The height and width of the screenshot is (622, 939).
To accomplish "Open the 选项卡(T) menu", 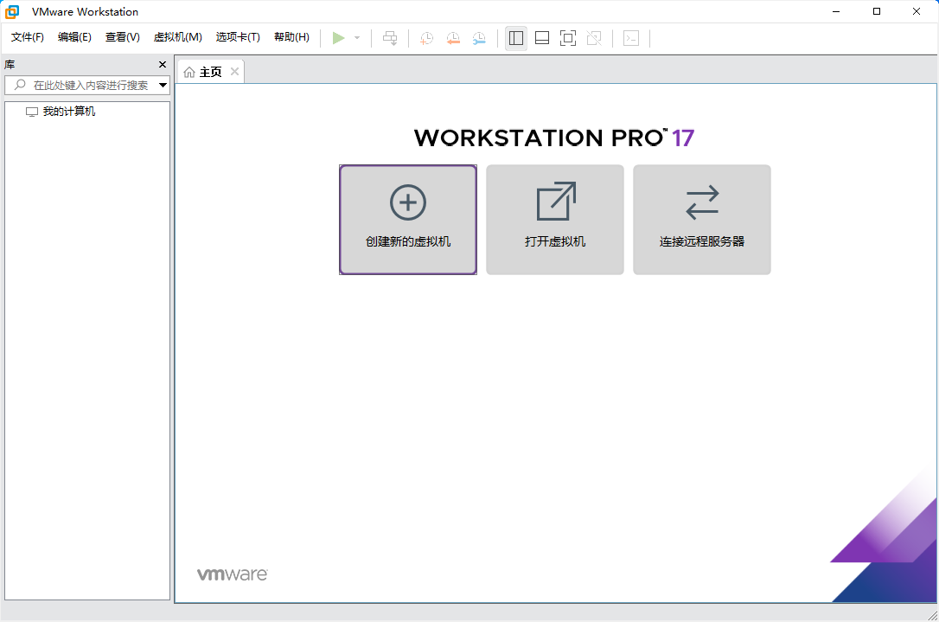I will (239, 37).
